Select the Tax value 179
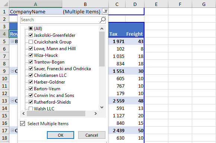Image resolution: width=216 pixels, height=143 pixels. point(117,93)
